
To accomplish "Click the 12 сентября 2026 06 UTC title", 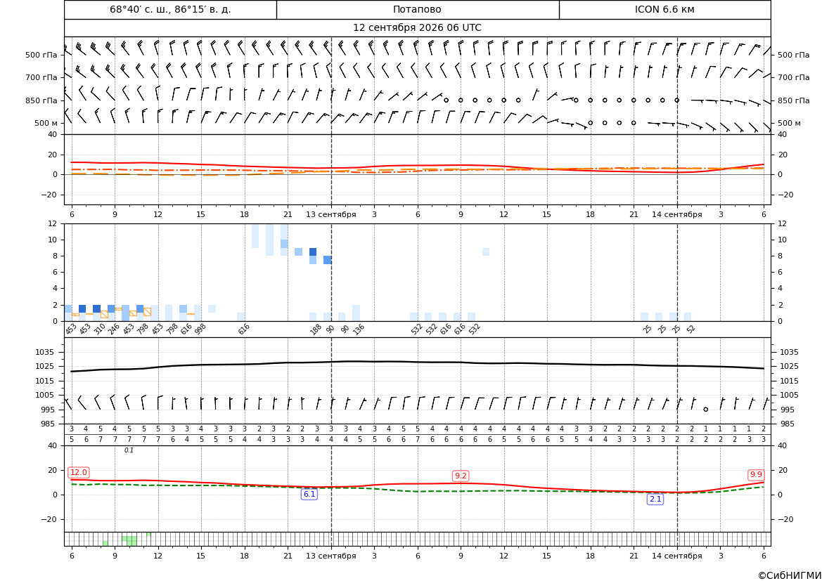I will pyautogui.click(x=417, y=28).
